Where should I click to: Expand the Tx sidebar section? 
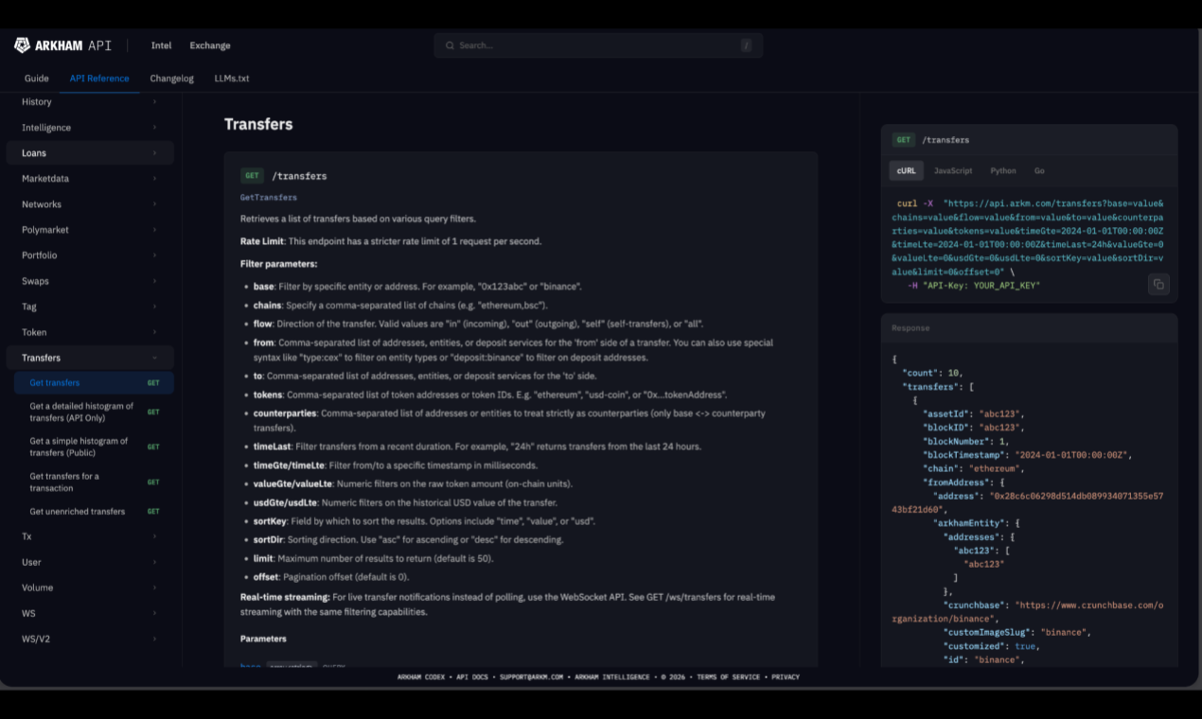point(90,536)
